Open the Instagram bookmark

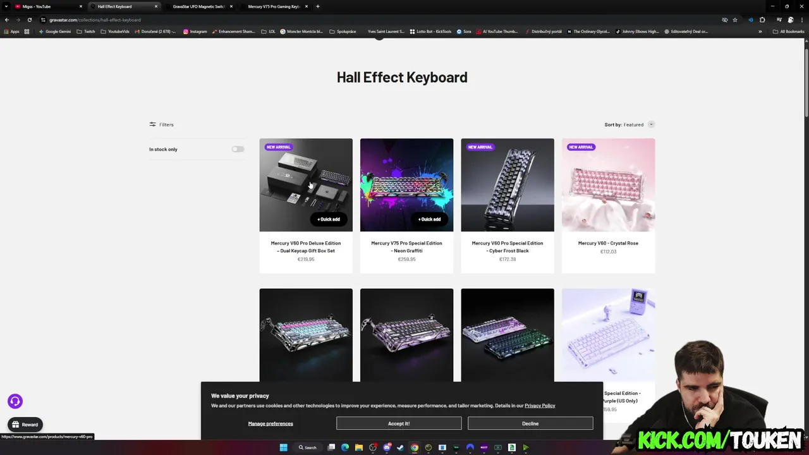(x=195, y=32)
